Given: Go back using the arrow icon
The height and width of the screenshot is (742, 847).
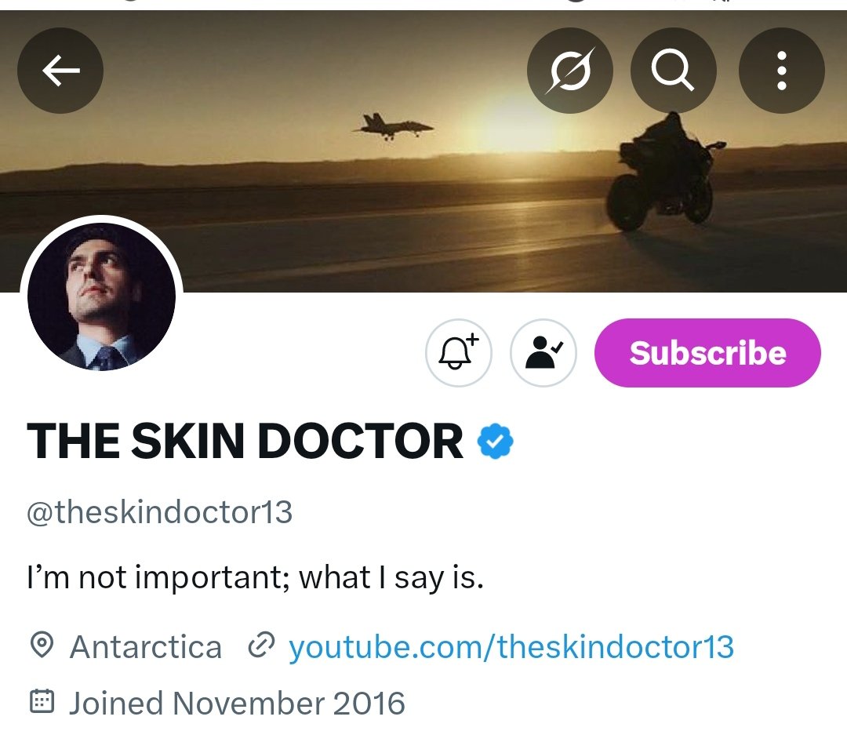Looking at the screenshot, I should tap(60, 71).
